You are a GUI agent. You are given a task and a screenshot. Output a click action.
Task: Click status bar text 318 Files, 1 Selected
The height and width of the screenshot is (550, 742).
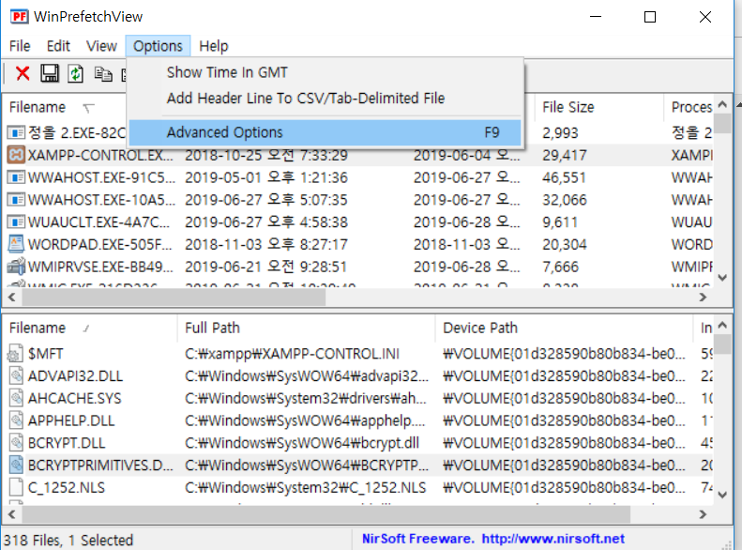click(68, 540)
